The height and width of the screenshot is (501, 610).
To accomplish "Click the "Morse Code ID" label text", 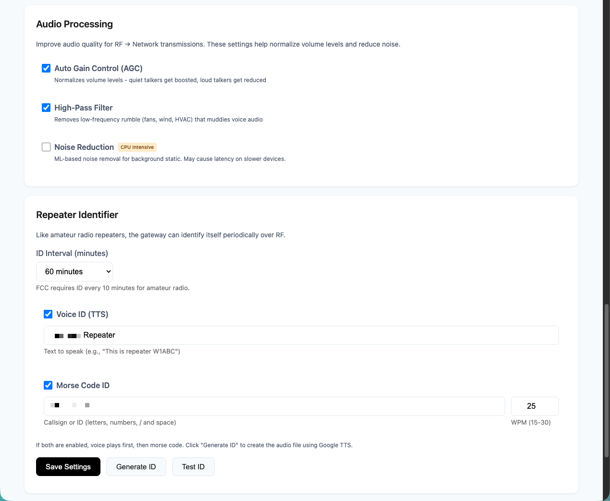I will coord(83,385).
